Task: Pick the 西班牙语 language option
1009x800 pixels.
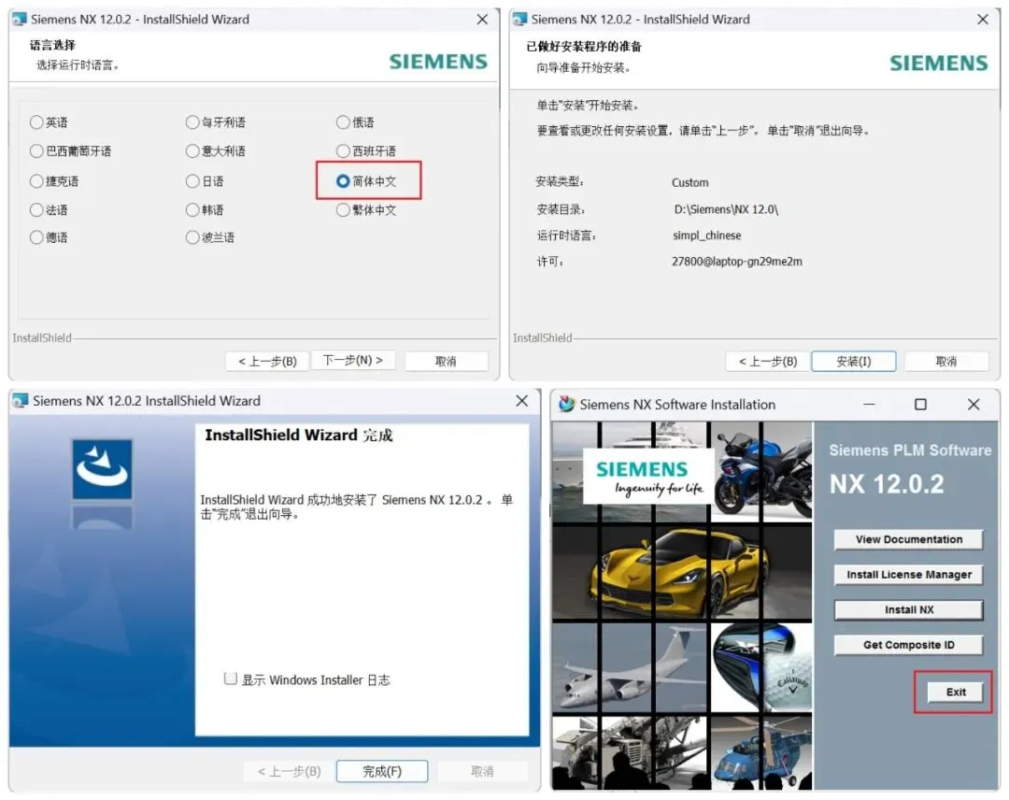Action: 343,151
